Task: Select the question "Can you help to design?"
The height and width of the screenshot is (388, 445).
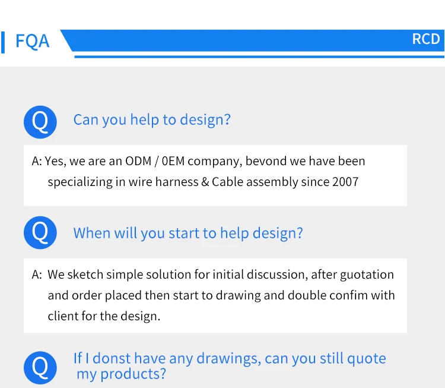Action: (152, 119)
